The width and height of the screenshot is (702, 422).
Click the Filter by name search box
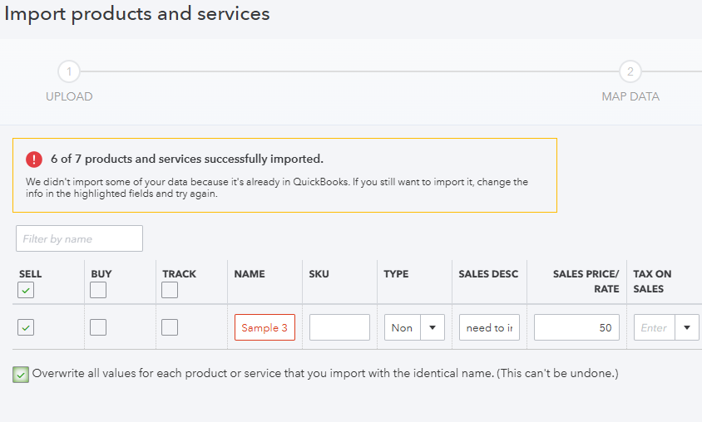pos(79,238)
